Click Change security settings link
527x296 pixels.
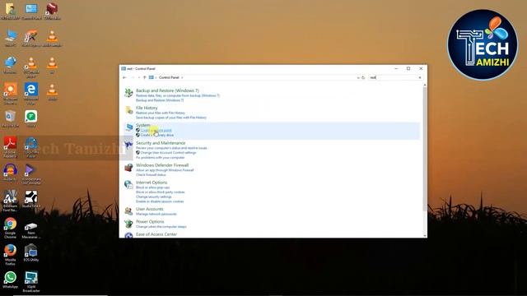[x=154, y=197]
